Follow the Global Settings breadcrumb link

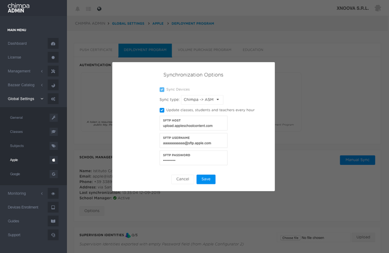click(x=128, y=24)
